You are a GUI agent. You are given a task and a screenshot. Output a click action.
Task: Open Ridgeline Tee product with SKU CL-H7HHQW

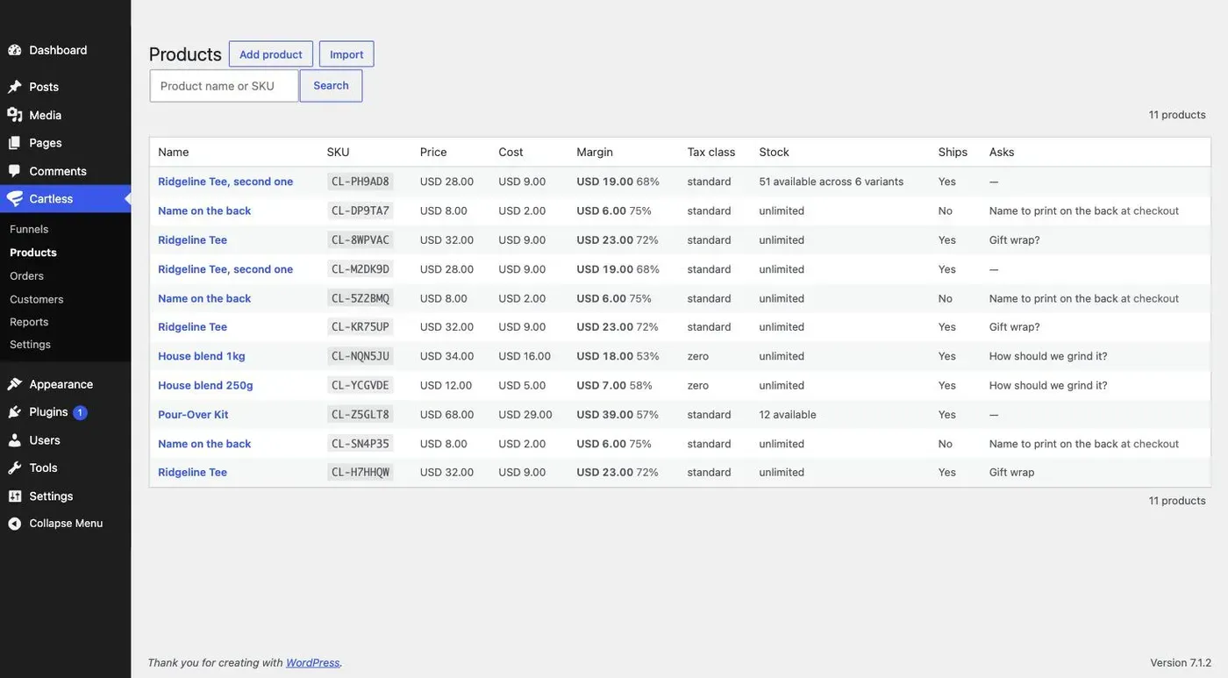coord(192,472)
